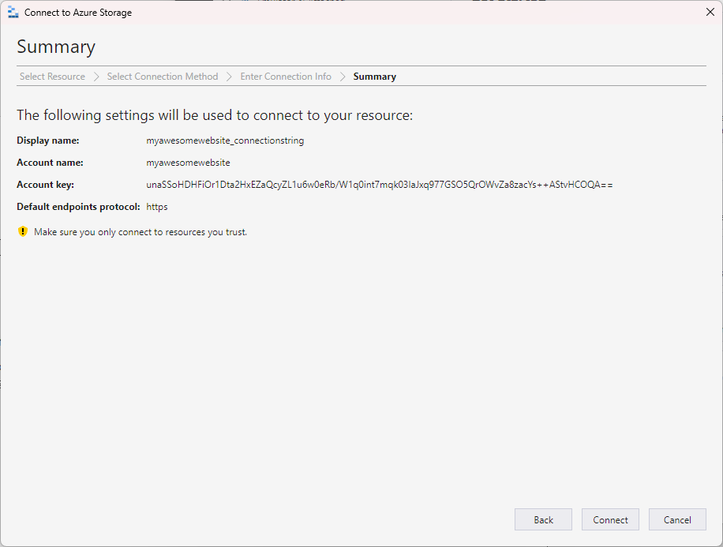The height and width of the screenshot is (547, 723).
Task: Click the https protocol value
Action: tap(157, 207)
